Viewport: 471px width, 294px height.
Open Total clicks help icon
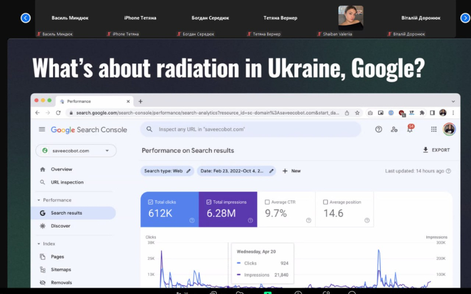[192, 220]
